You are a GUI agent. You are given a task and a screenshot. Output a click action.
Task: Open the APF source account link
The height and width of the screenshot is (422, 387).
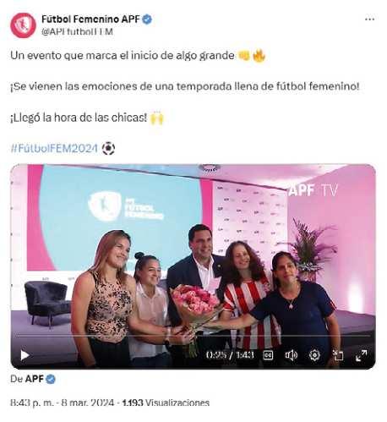[35, 379]
